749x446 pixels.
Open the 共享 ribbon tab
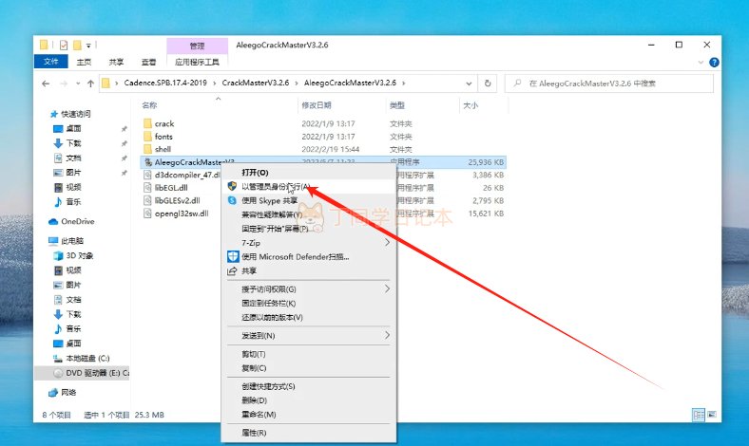pos(116,62)
